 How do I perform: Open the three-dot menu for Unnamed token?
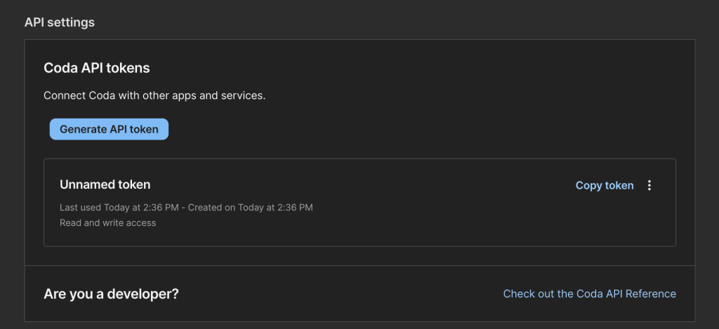point(649,185)
